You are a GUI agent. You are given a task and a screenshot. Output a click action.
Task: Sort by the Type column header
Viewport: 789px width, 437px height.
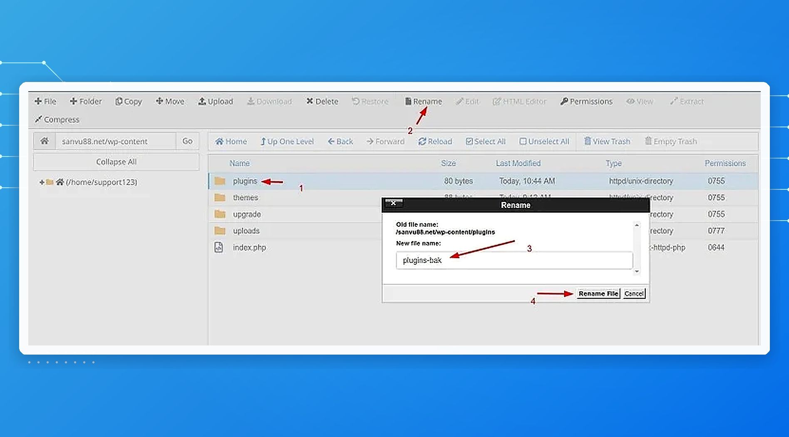(x=613, y=163)
